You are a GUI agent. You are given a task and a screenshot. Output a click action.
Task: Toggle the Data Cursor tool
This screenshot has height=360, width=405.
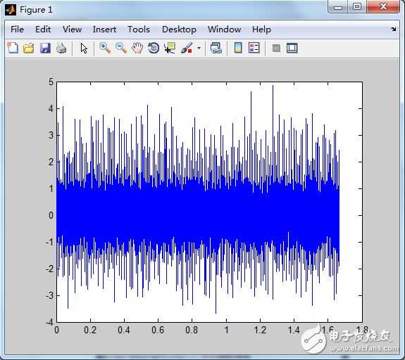170,49
